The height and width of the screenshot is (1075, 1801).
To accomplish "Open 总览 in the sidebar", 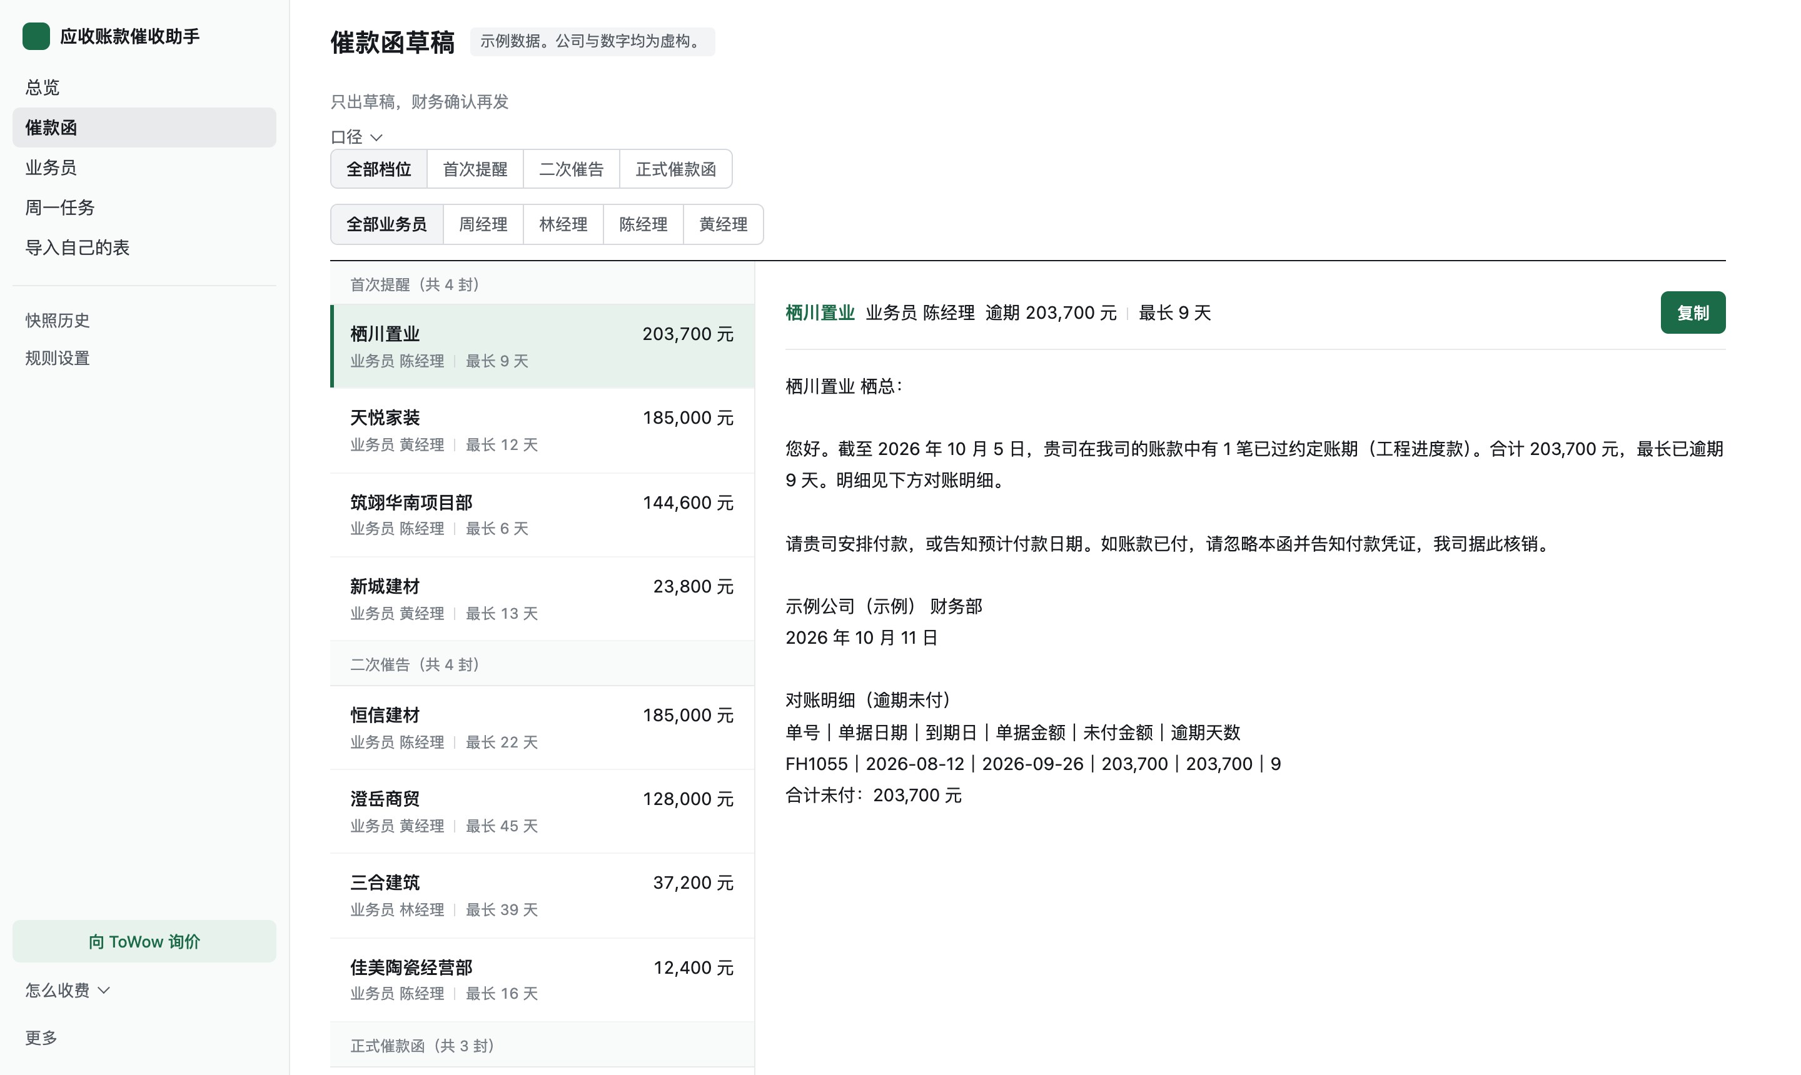I will point(144,87).
